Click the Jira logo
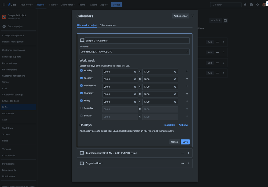 coord(12,5)
